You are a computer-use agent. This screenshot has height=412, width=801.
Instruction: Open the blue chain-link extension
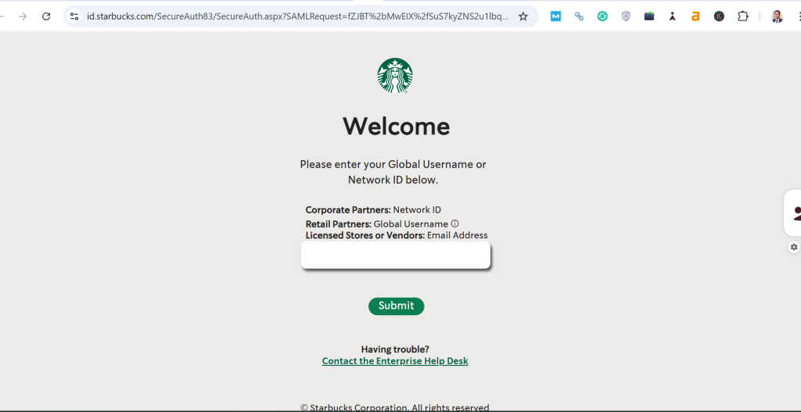tap(579, 16)
